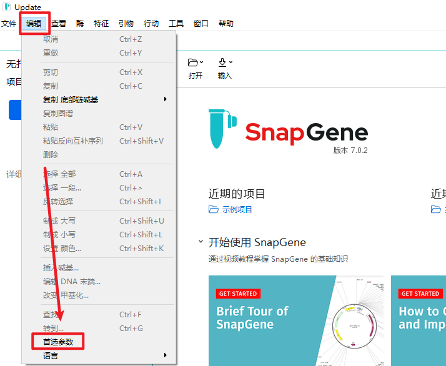
Task: Open the 帮助 menu
Action: click(x=226, y=23)
